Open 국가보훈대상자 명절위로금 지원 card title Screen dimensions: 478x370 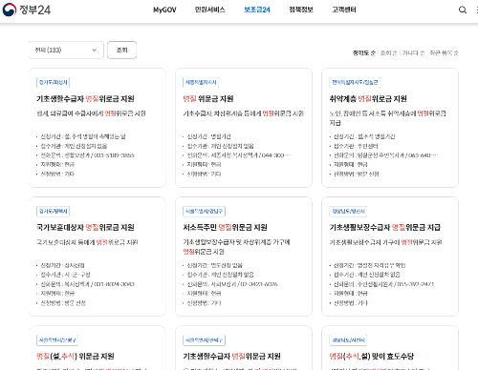click(85, 228)
